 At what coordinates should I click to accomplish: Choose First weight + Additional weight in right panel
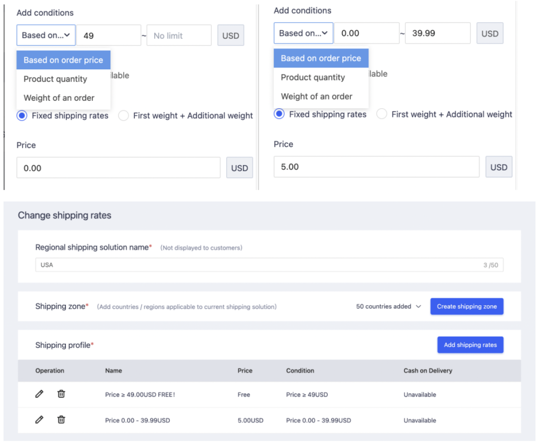[x=382, y=114]
